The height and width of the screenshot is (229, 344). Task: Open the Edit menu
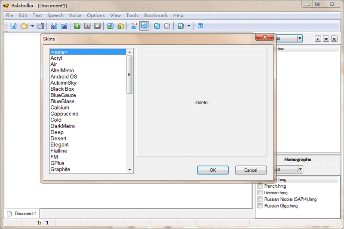[23, 15]
